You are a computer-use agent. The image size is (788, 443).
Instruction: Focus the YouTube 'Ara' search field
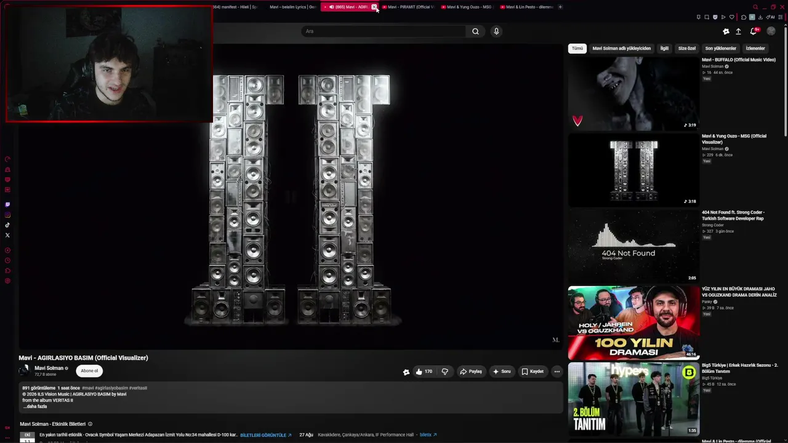tap(385, 31)
